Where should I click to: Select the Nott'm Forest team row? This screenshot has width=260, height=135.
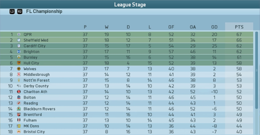click(x=126, y=80)
